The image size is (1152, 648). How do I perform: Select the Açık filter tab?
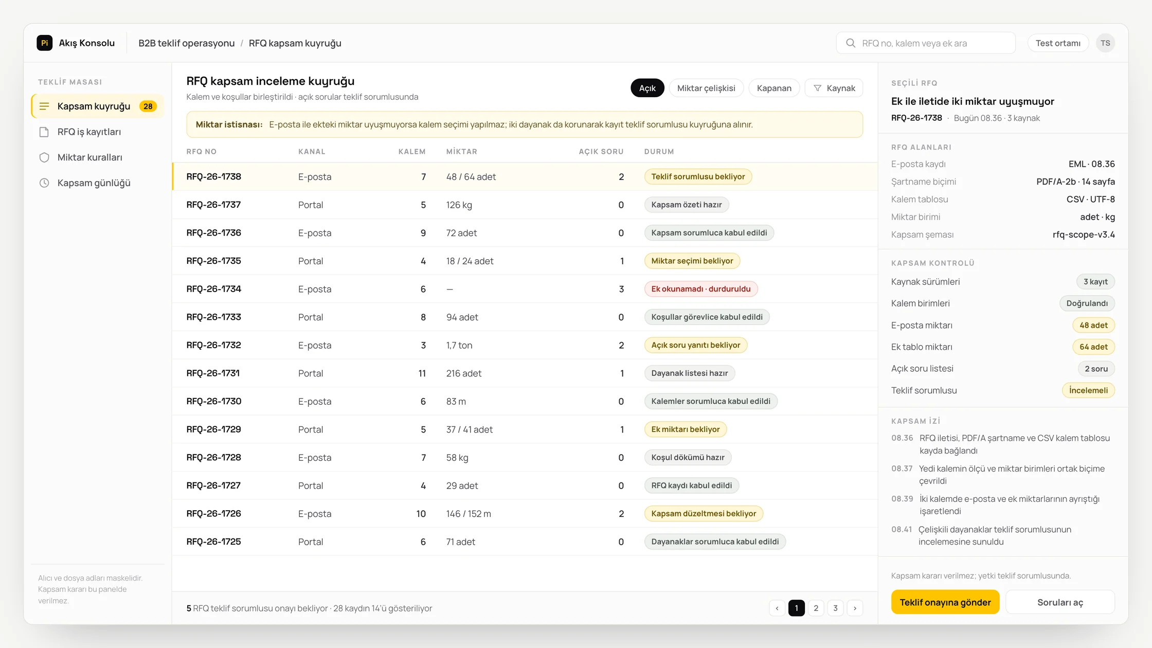[647, 88]
